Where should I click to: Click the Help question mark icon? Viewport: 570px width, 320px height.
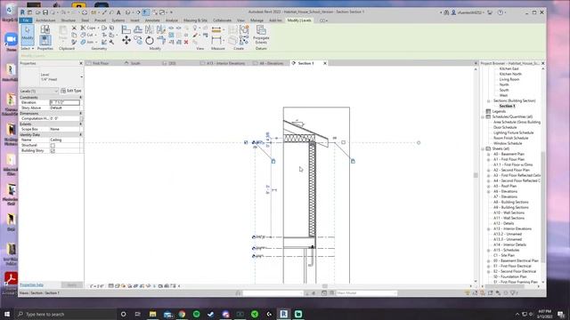tap(501, 12)
